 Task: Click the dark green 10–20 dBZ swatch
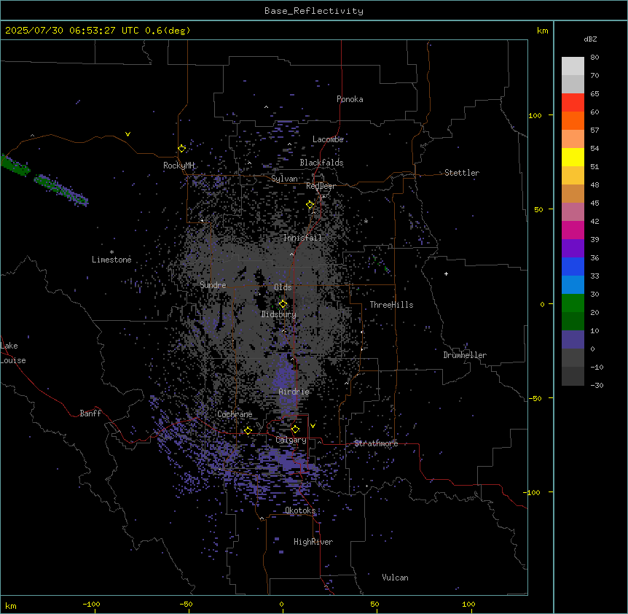pyautogui.click(x=573, y=322)
